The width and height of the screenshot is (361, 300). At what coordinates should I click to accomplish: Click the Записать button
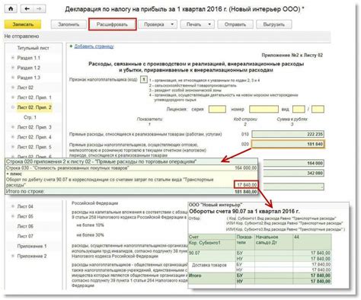tap(23, 24)
